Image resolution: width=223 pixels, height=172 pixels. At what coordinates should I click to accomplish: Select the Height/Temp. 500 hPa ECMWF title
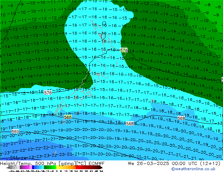pyautogui.click(x=52, y=164)
